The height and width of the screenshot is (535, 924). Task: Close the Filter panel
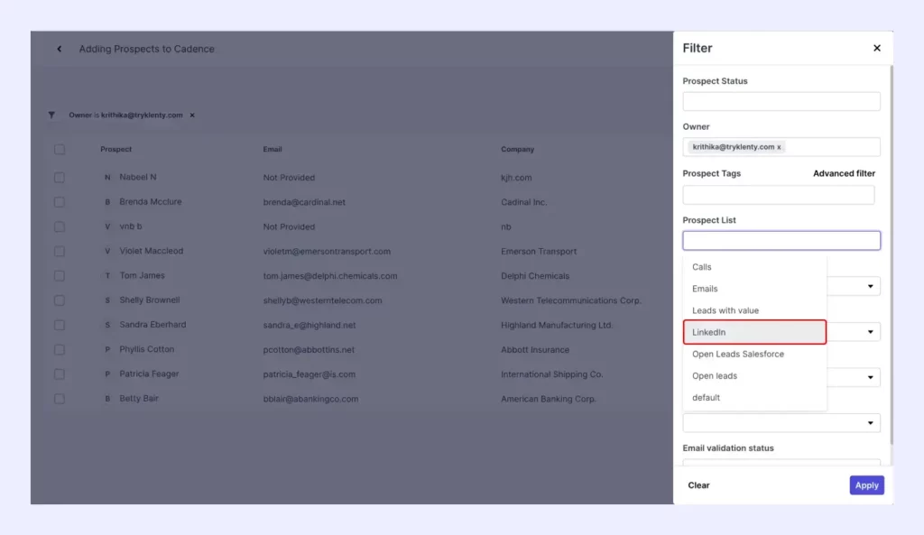coord(877,48)
